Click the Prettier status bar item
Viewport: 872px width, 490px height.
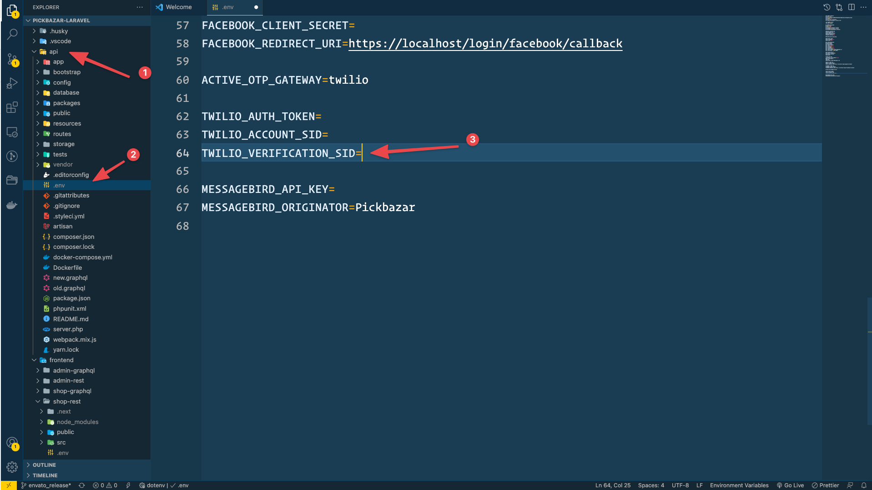pos(825,485)
